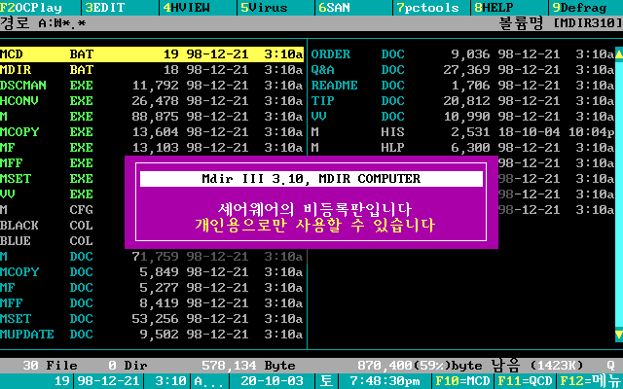Click the 30 File count in status bar
The image size is (623, 389).
pos(51,366)
